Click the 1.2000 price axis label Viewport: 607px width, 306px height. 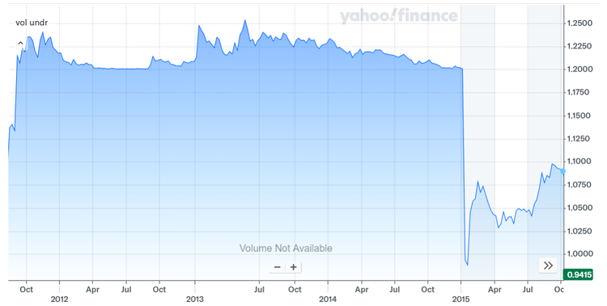coord(579,69)
